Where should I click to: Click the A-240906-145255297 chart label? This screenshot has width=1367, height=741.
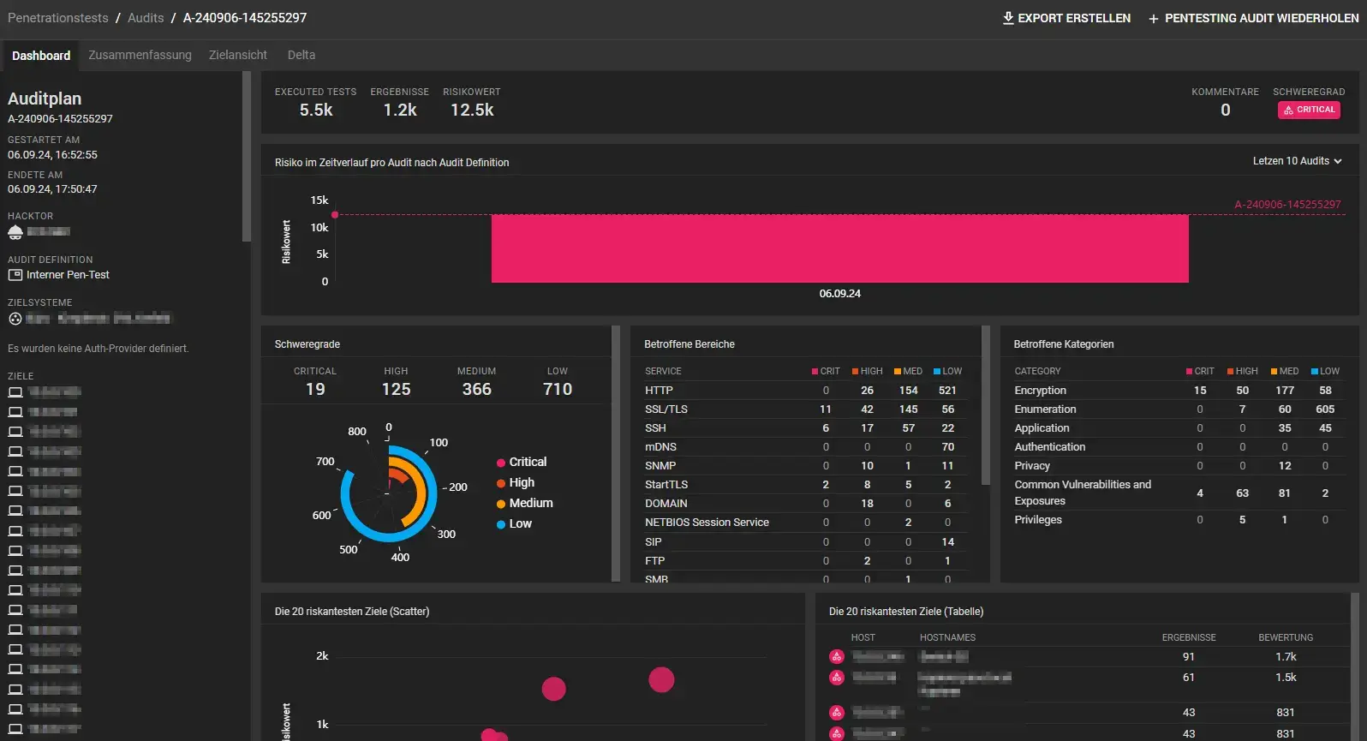(1287, 205)
